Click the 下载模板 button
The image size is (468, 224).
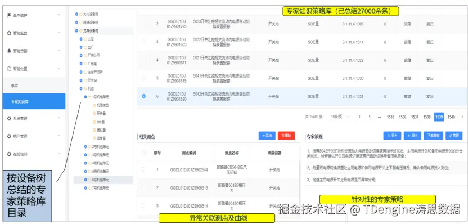tap(433, 136)
